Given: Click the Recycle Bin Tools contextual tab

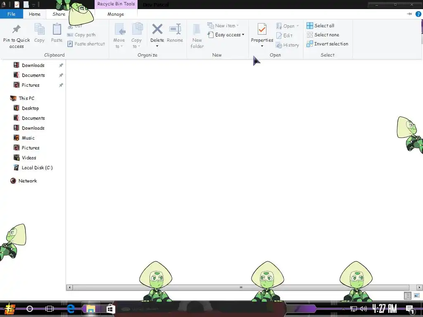Looking at the screenshot, I should [x=116, y=4].
